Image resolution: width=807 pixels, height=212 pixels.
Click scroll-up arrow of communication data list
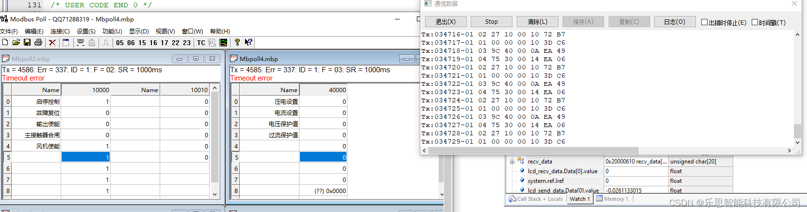click(797, 35)
